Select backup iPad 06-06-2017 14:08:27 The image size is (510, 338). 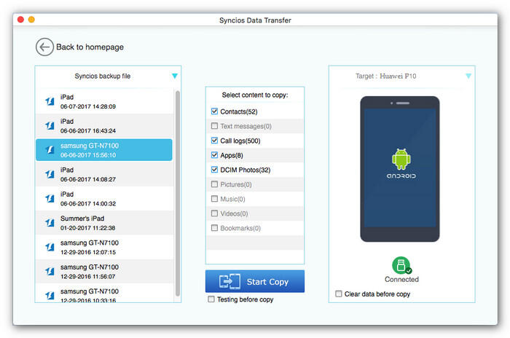(104, 174)
